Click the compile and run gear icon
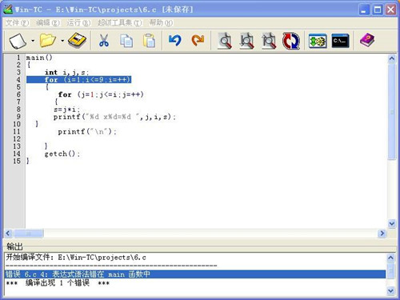 [318, 41]
